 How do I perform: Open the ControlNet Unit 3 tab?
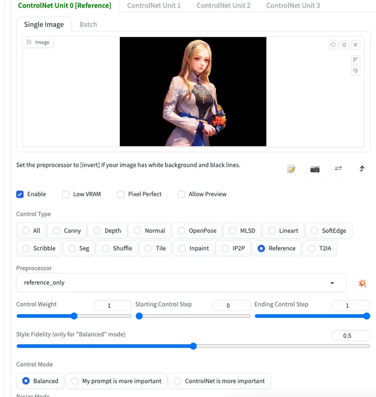point(293,5)
